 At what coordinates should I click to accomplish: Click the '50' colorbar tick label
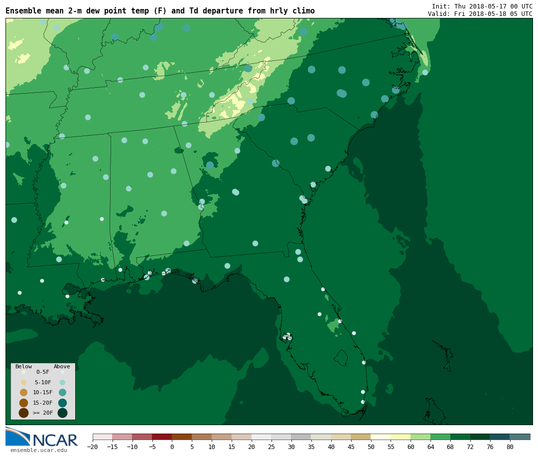[x=371, y=447]
